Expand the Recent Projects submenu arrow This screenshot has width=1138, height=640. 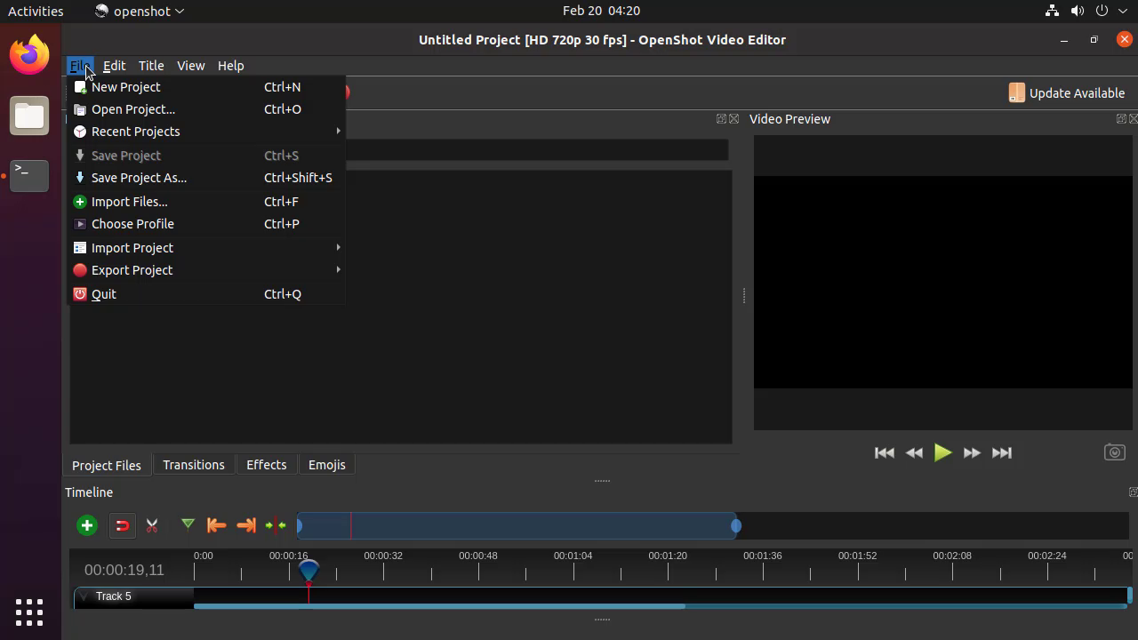coord(338,132)
